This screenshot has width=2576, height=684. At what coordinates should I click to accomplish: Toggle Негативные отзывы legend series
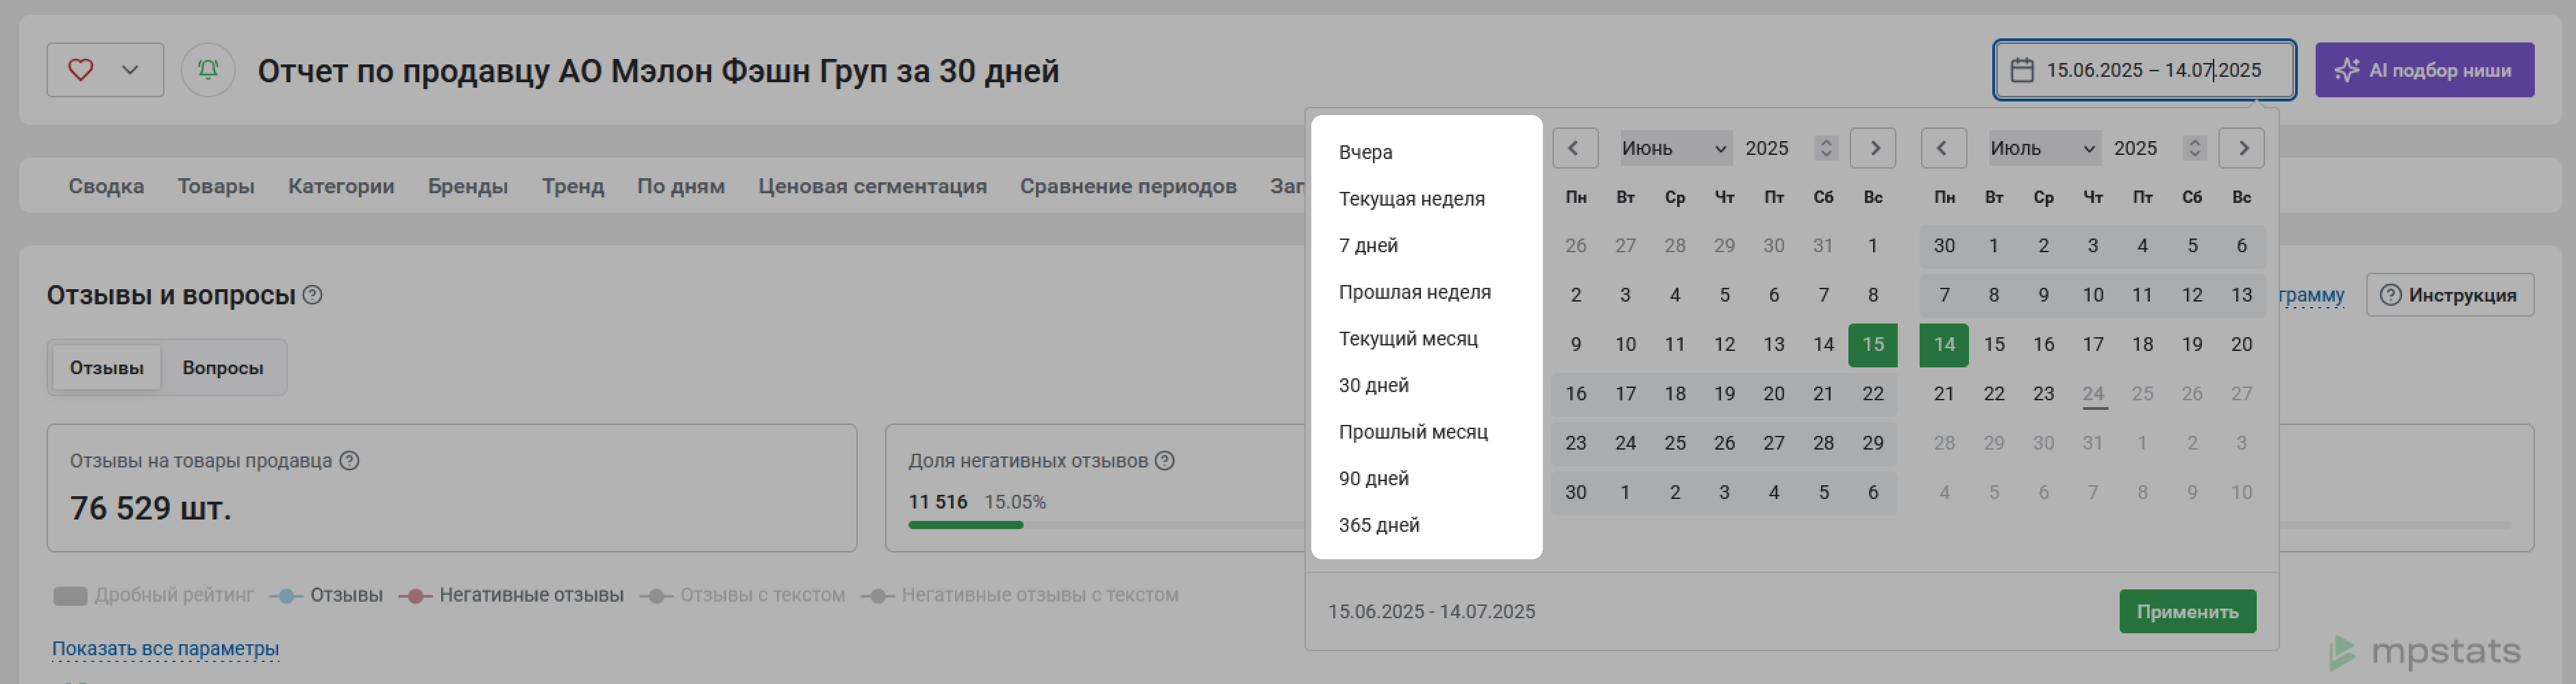click(511, 596)
